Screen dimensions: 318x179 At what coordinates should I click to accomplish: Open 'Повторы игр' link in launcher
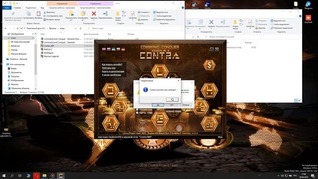(108, 68)
